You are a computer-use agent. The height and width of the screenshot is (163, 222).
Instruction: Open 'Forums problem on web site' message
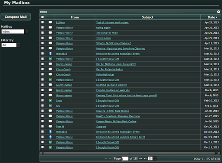(113, 90)
